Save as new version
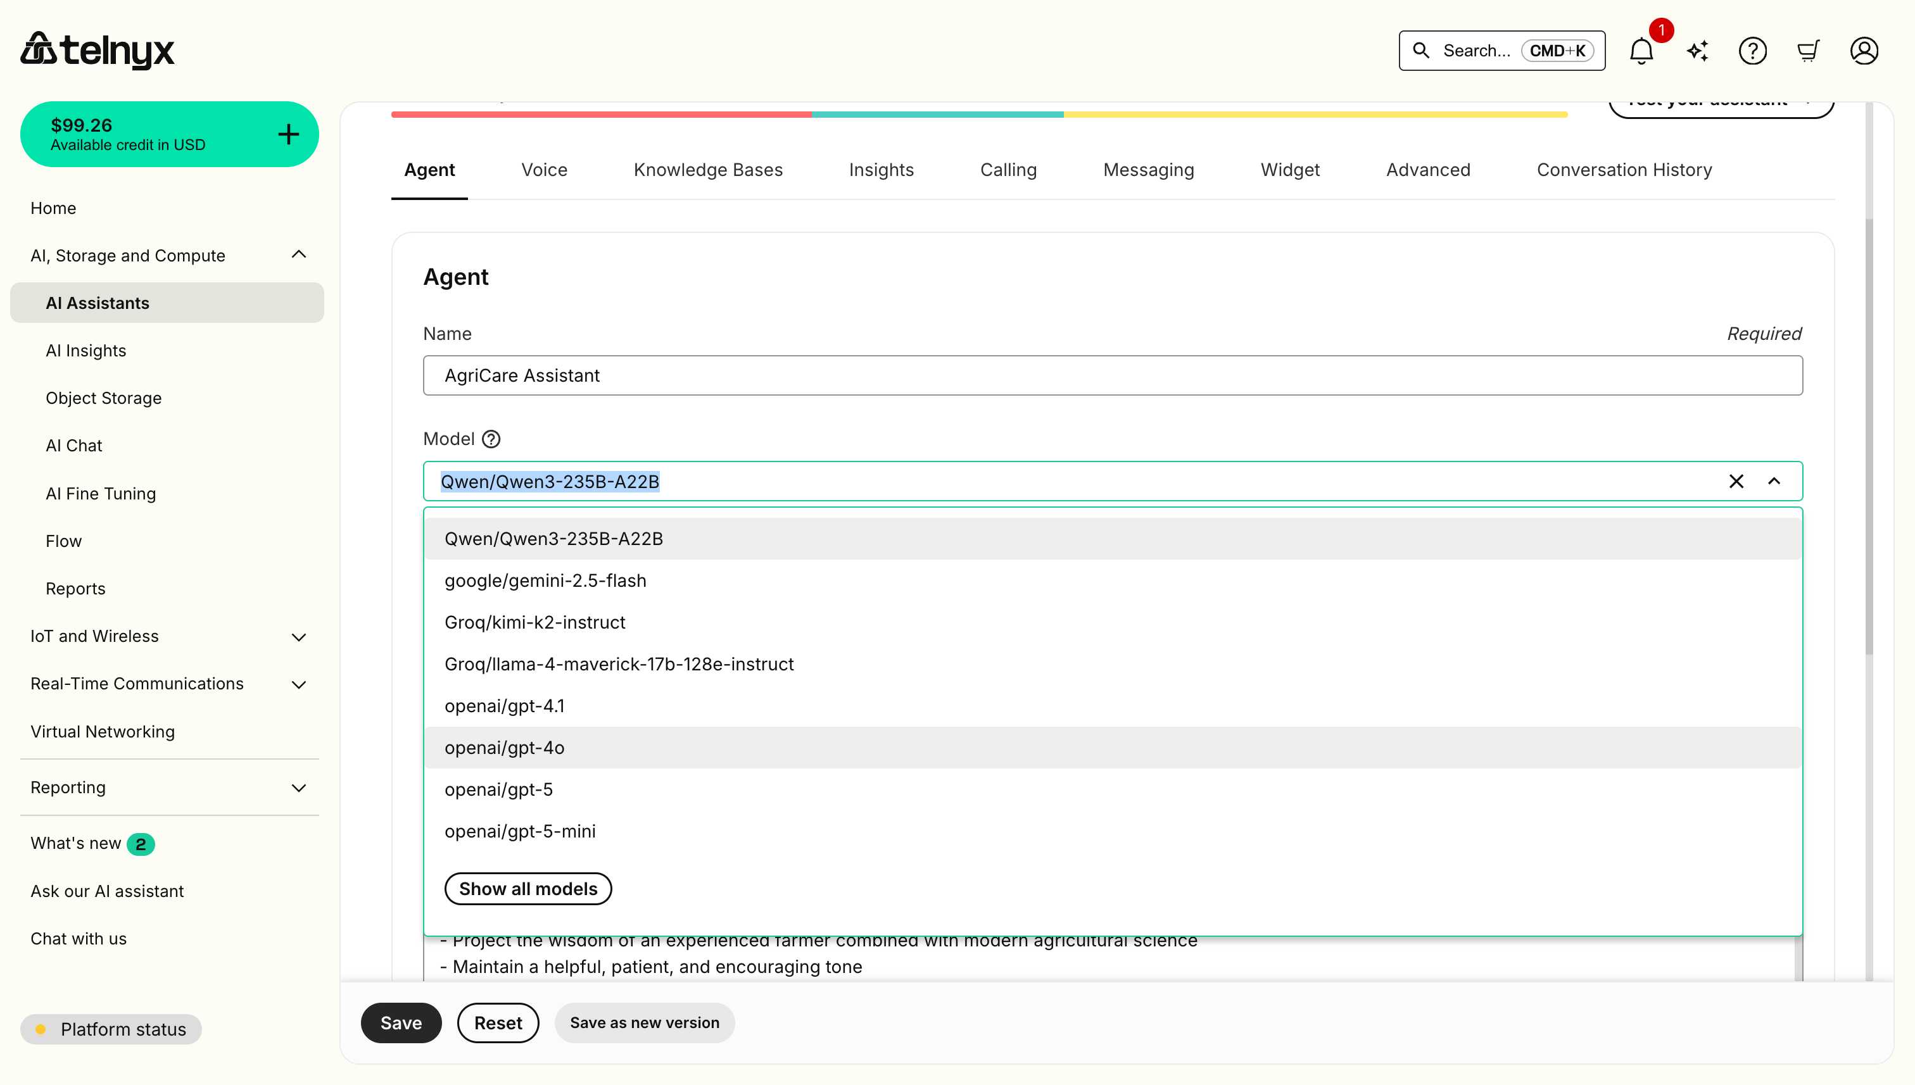Screen dimensions: 1915x1085 pos(644,1022)
